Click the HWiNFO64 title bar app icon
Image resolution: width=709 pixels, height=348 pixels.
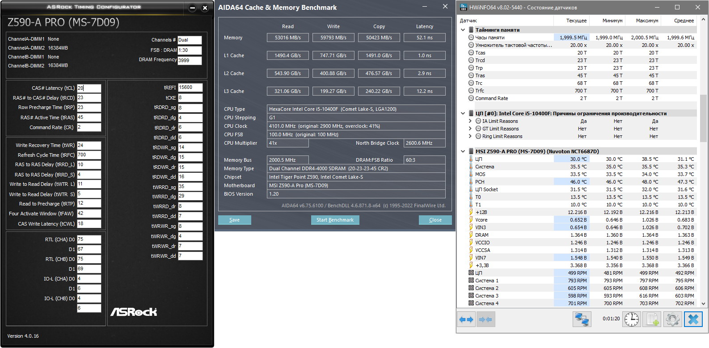[463, 7]
